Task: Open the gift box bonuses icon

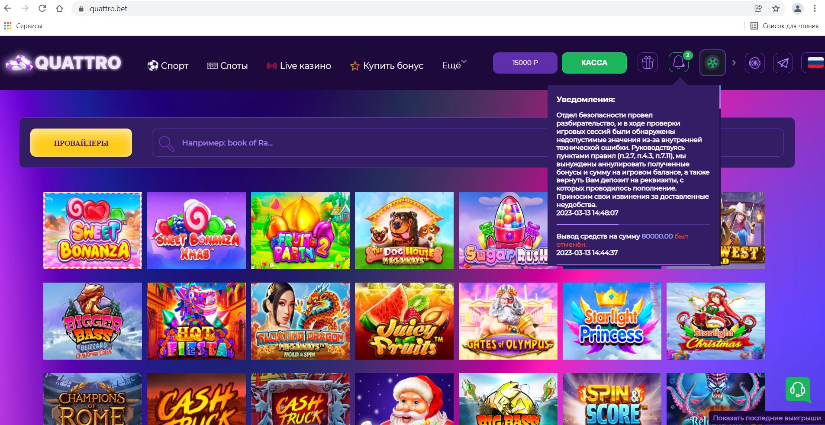Action: click(x=648, y=63)
